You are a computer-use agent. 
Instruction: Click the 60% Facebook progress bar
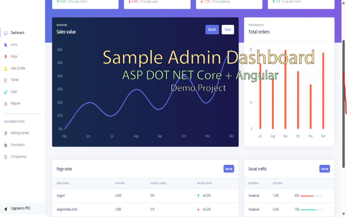click(311, 196)
